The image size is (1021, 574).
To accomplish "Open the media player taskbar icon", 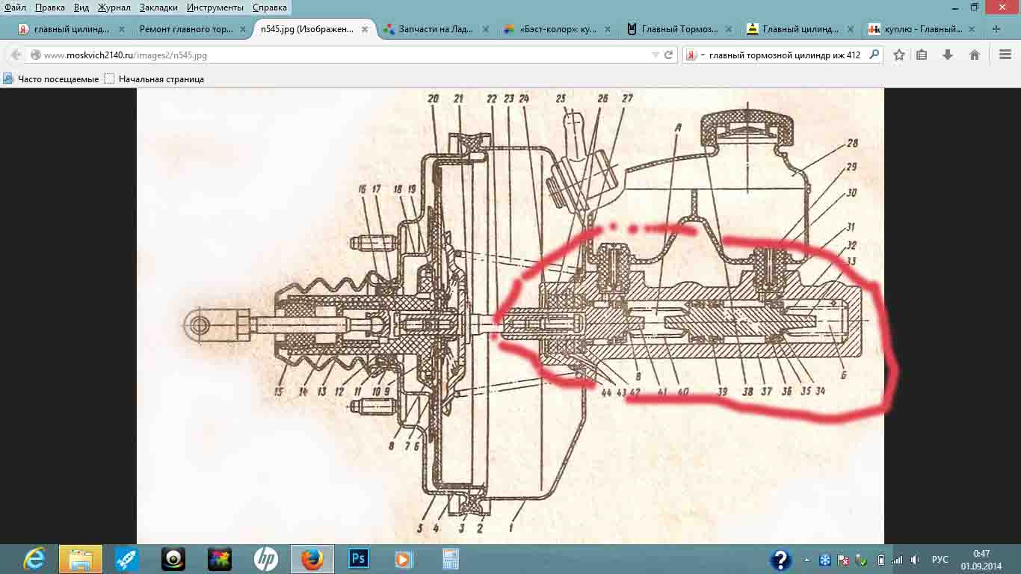I will click(404, 558).
